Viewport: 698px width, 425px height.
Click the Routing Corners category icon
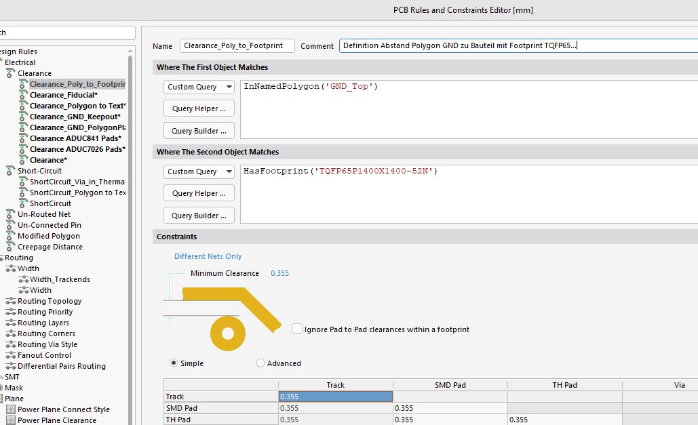[11, 333]
